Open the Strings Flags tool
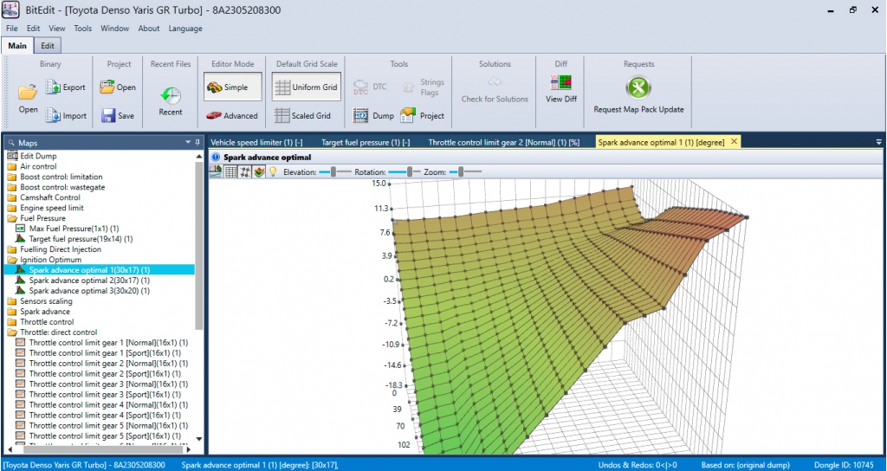The width and height of the screenshot is (887, 471). pyautogui.click(x=424, y=87)
